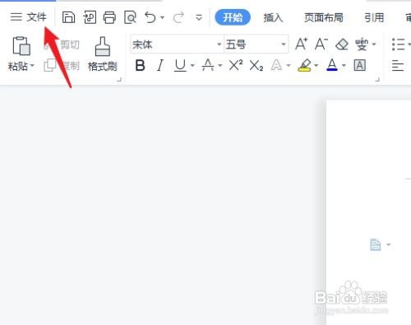Expand the quick access toolbar customize arrow
The image size is (411, 325).
point(199,18)
